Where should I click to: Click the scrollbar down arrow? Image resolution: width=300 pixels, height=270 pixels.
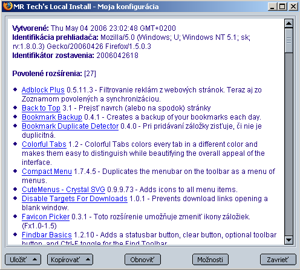coord(289,240)
